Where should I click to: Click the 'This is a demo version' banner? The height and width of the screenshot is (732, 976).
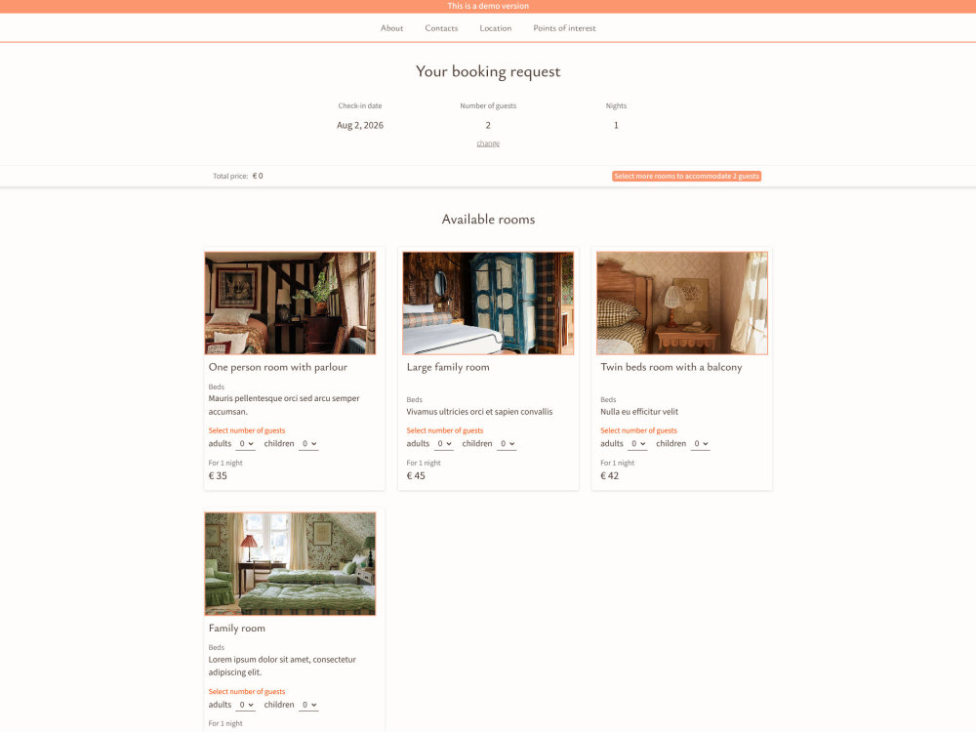(488, 6)
